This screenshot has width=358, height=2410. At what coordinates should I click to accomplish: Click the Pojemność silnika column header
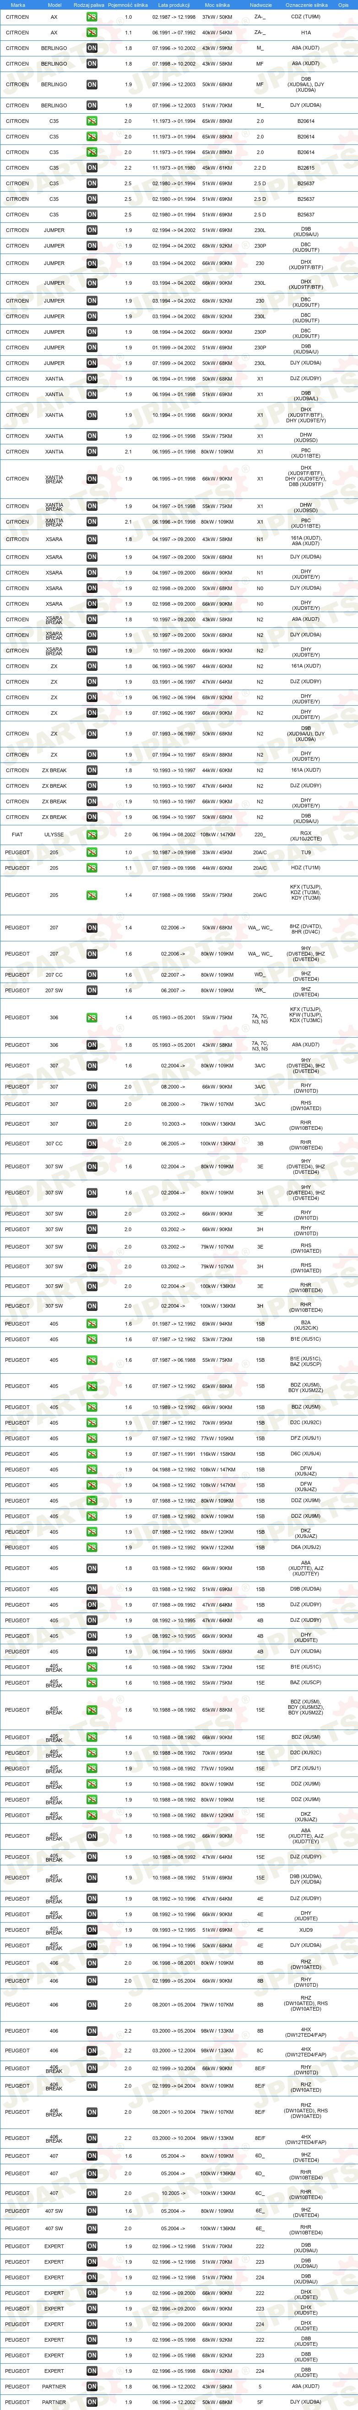128,5
